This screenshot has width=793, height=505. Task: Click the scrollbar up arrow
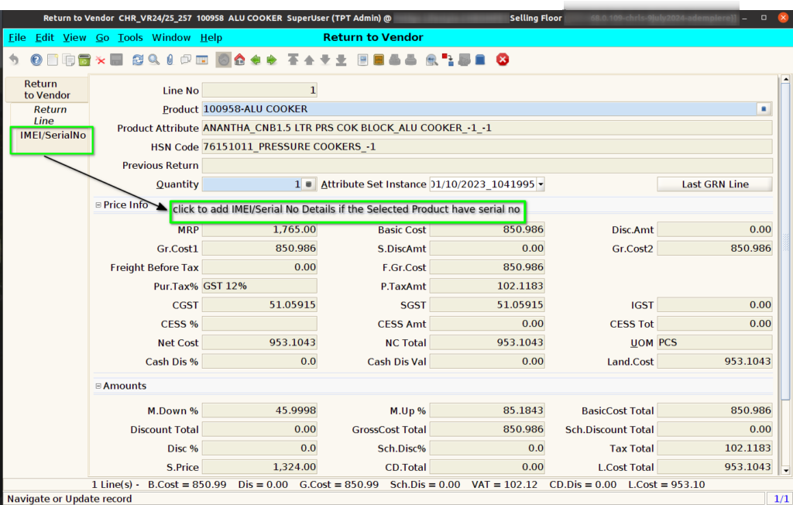coord(785,80)
